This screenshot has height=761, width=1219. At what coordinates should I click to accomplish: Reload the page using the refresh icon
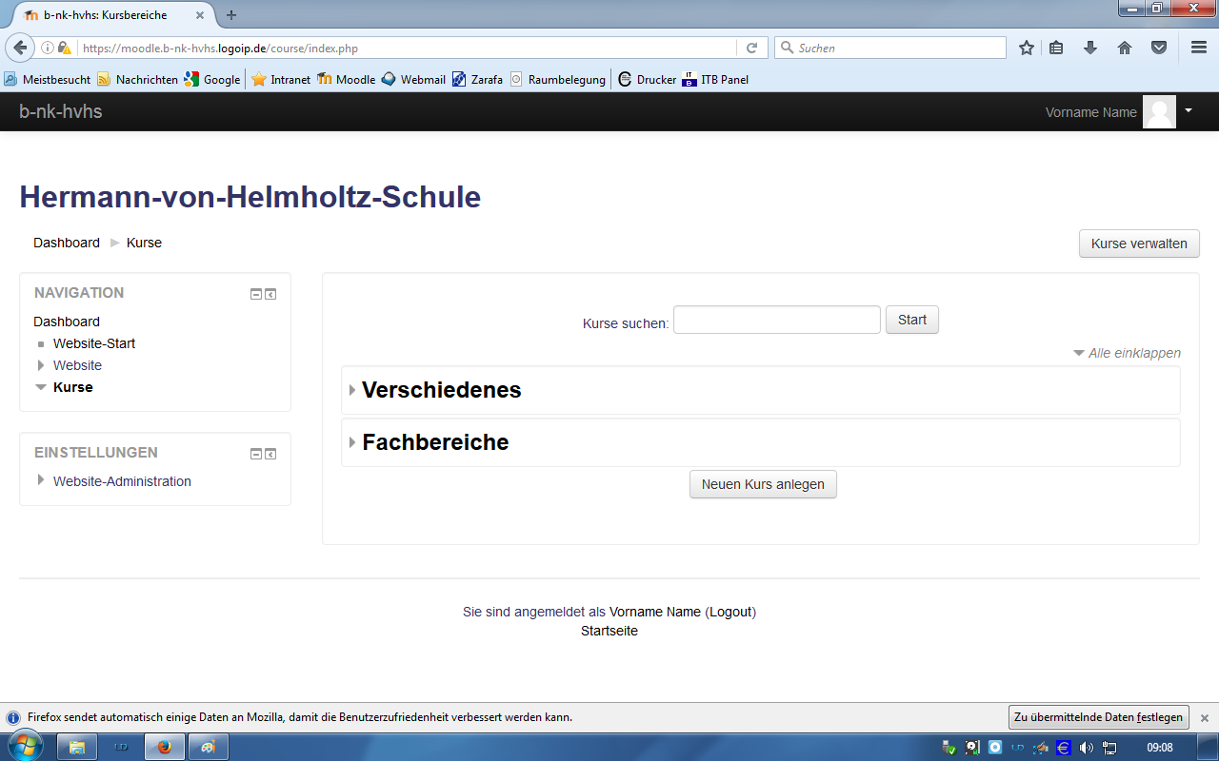pyautogui.click(x=751, y=48)
